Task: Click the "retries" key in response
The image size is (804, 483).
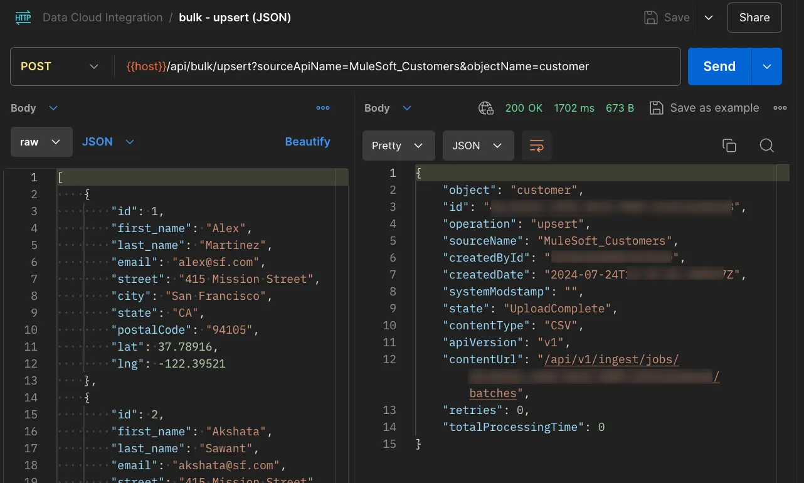Action: tap(473, 410)
